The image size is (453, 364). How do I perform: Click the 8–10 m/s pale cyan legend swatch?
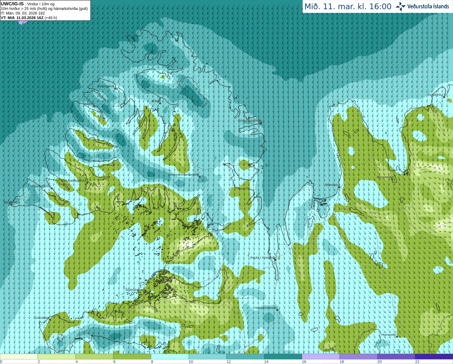point(170,357)
